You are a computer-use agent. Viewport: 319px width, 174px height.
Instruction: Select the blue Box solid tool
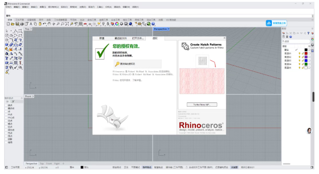(x=7, y=45)
